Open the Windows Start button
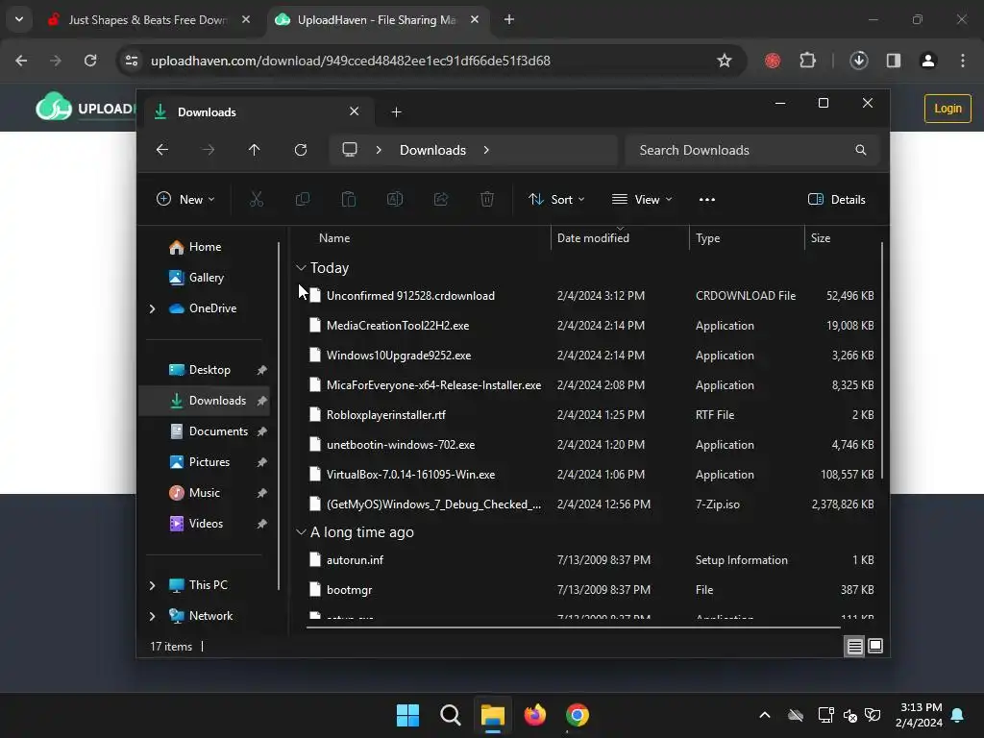Screen dimensions: 984x738 [x=407, y=715]
